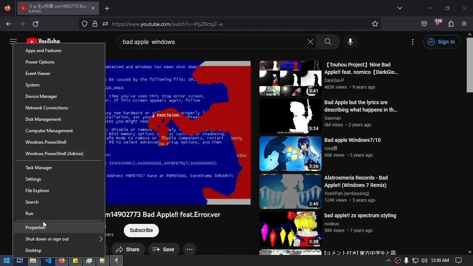Open the zx spectrum styling thumbnail
Viewport: 473px width, 266px height.
(x=290, y=229)
